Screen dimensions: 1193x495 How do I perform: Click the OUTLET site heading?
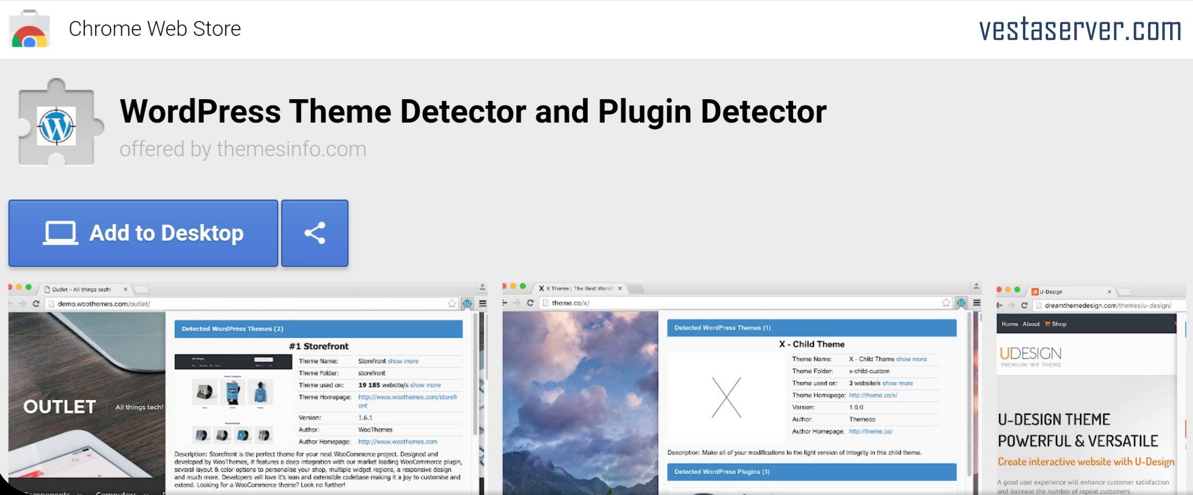pyautogui.click(x=59, y=407)
